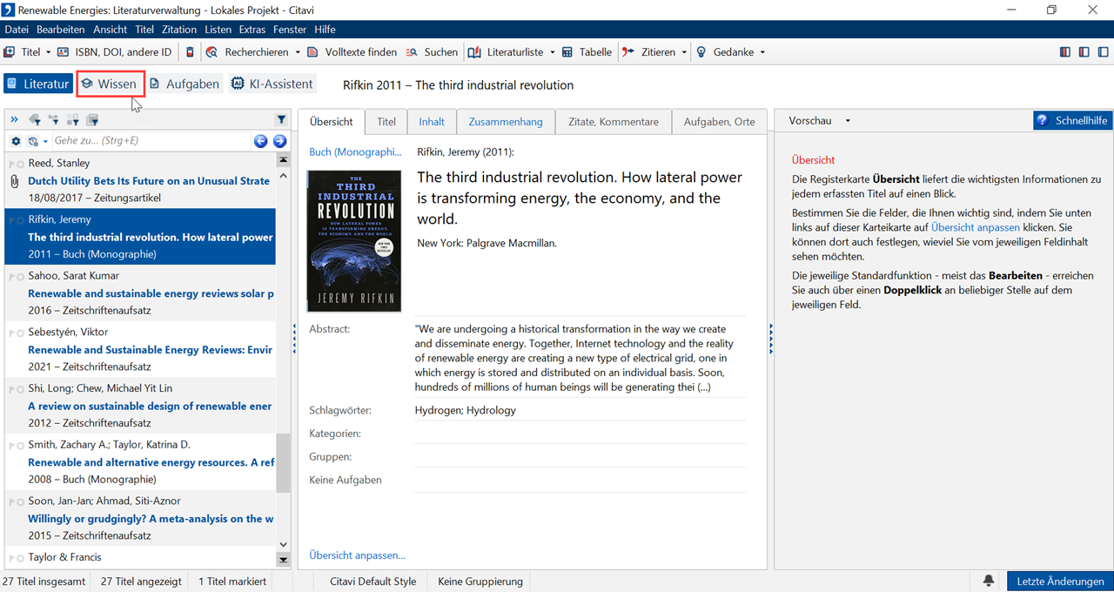Open the KI-Assistent workspace
The width and height of the screenshot is (1114, 592).
coord(272,84)
